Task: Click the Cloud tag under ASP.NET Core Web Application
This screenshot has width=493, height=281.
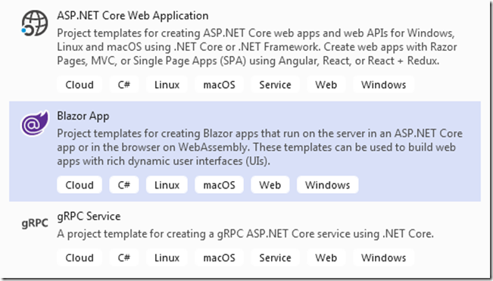Action: coord(80,85)
